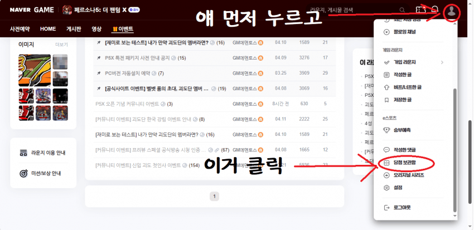Switch to the HOME tab
This screenshot has height=230, width=474.
click(48, 29)
